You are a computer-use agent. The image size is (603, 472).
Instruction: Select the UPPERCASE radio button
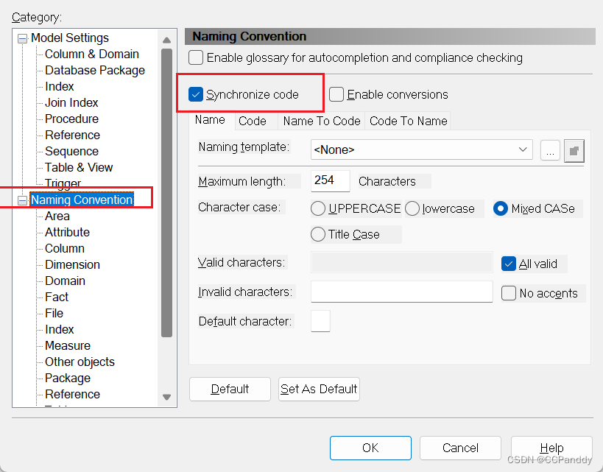(318, 208)
